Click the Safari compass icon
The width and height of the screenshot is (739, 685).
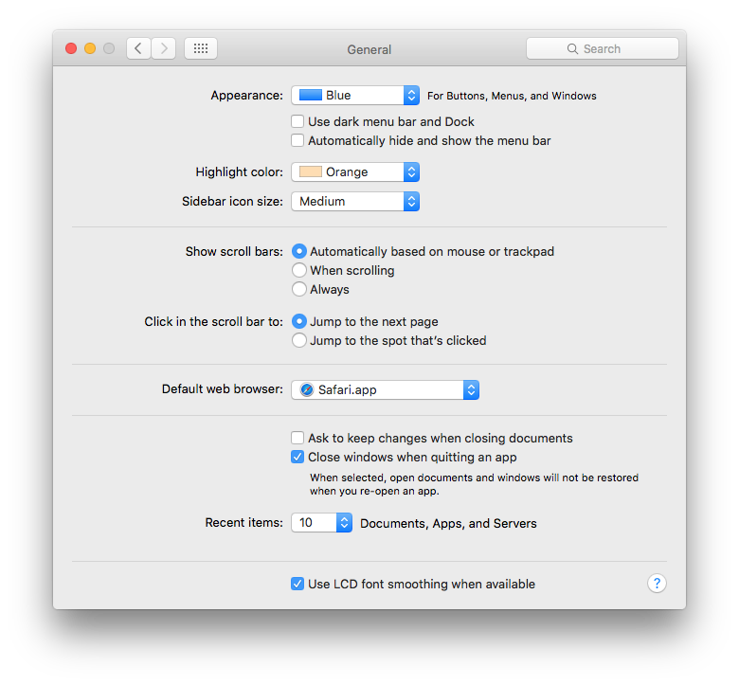(307, 389)
